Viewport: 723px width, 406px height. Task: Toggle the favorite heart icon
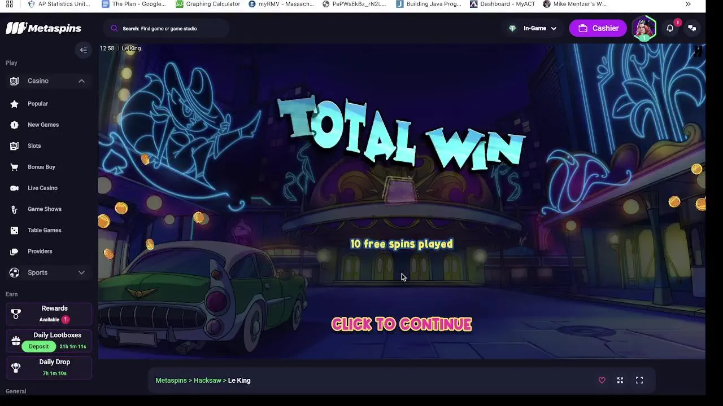click(x=602, y=381)
